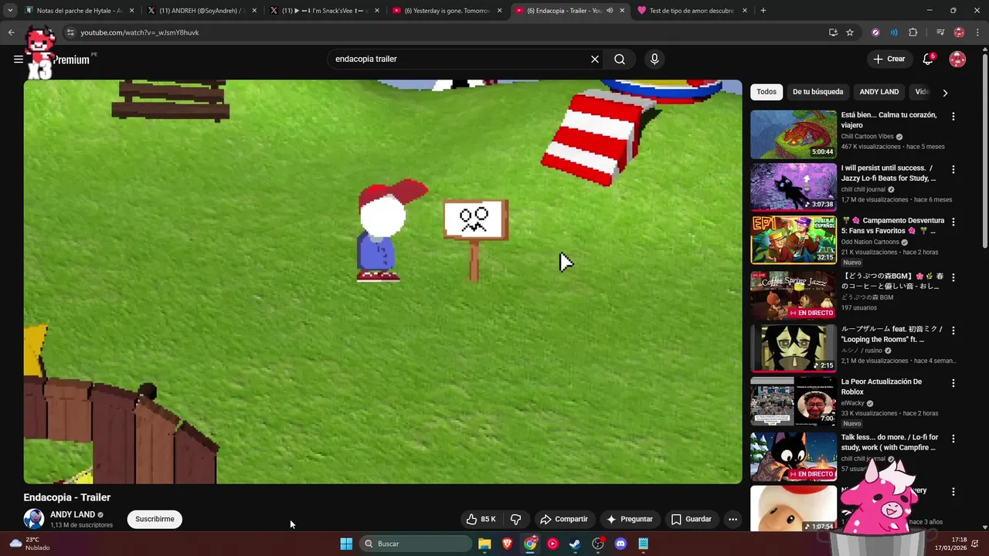Screen dimensions: 989x556
Task: Click the video title Endacopia - Trailer
Action: (67, 497)
